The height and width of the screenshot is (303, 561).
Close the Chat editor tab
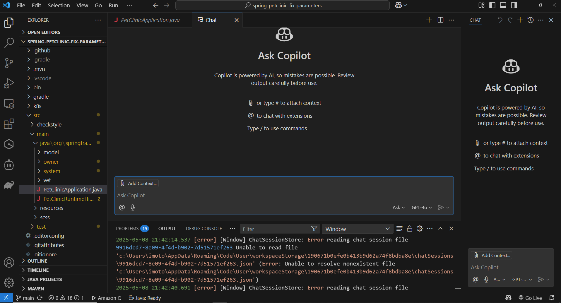237,20
